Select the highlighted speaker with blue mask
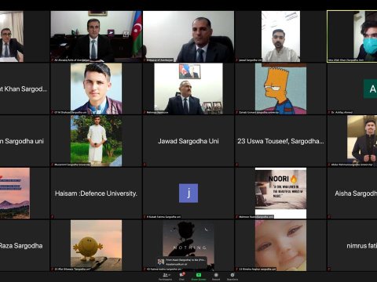Viewport: 377px width, 282px height. tap(352, 36)
